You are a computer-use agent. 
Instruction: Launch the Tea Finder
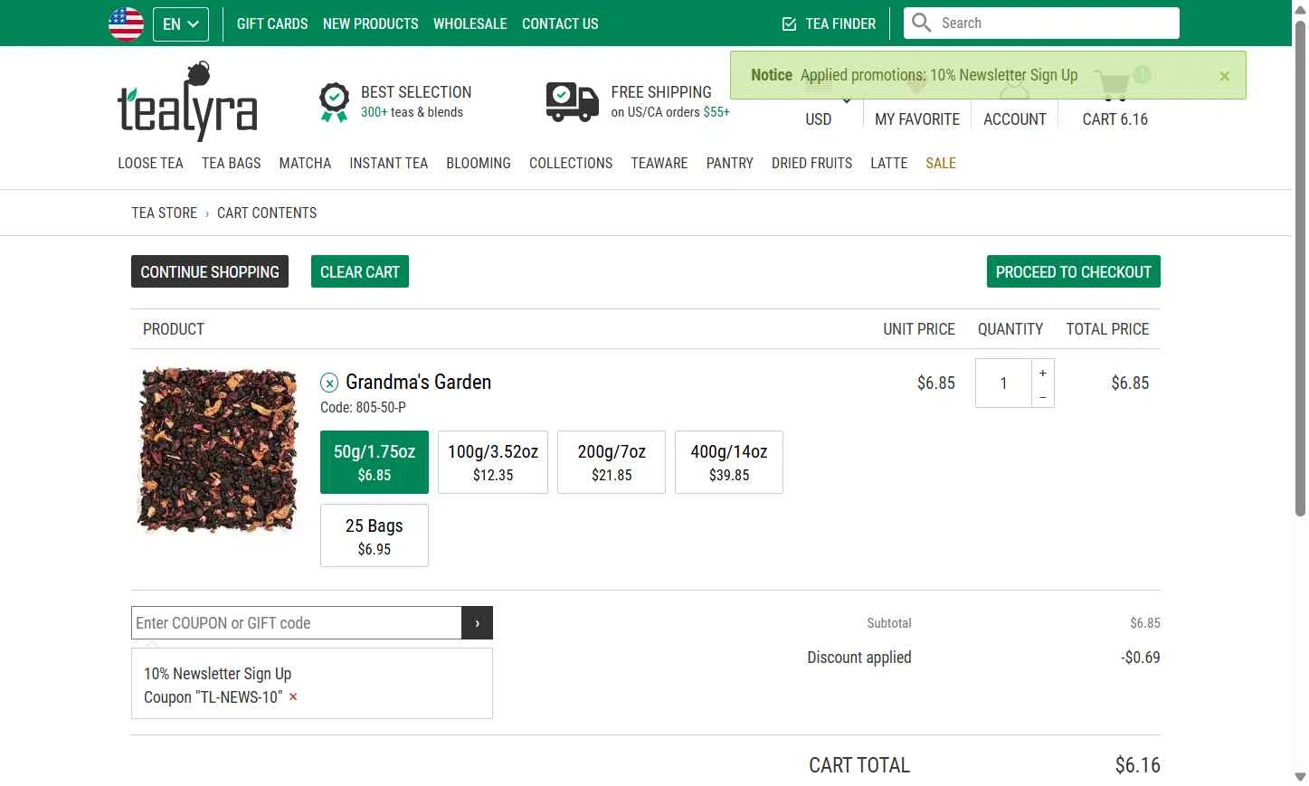coord(829,24)
